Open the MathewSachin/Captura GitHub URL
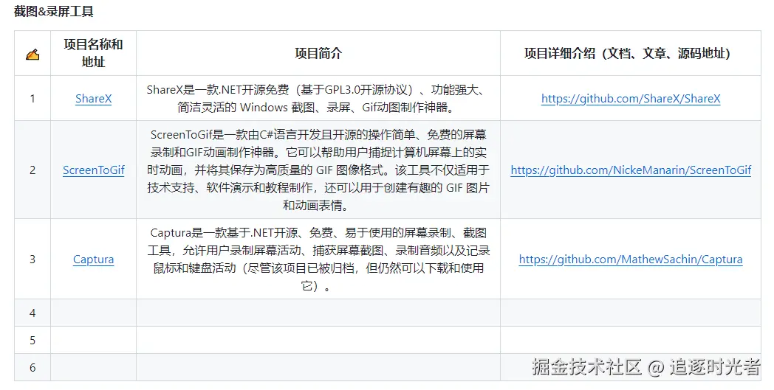The width and height of the screenshot is (774, 390). click(631, 260)
